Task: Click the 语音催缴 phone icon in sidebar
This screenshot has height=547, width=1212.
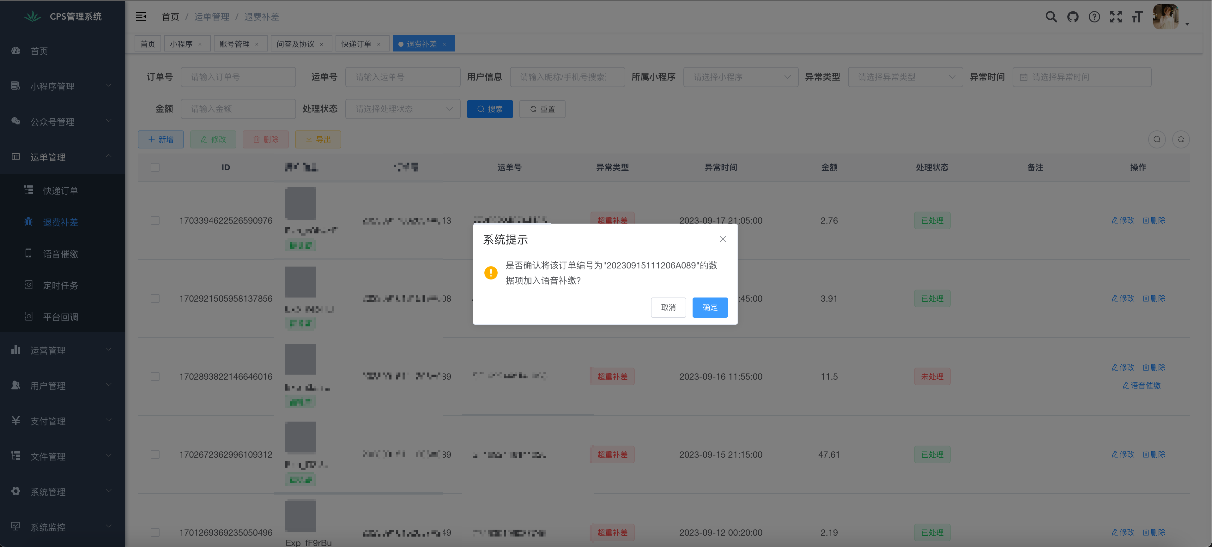Action: tap(29, 253)
